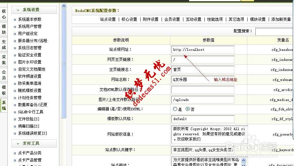Open 系统用户管理 in the sidebar
294x166 pixels.
(x=30, y=27)
